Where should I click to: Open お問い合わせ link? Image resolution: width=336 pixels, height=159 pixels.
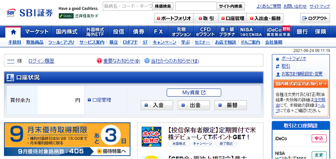click(295, 7)
